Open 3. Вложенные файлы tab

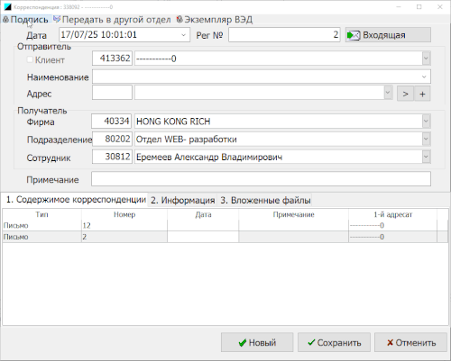point(265,200)
